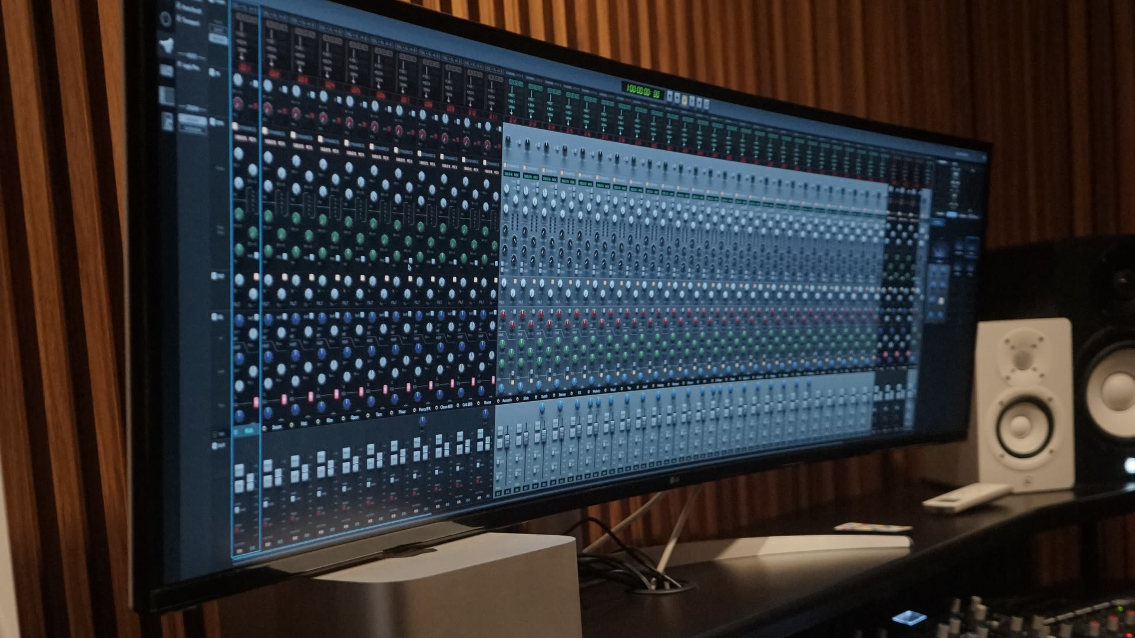The width and height of the screenshot is (1135, 638).
Task: Click last transport button in transport row
Action: click(706, 104)
